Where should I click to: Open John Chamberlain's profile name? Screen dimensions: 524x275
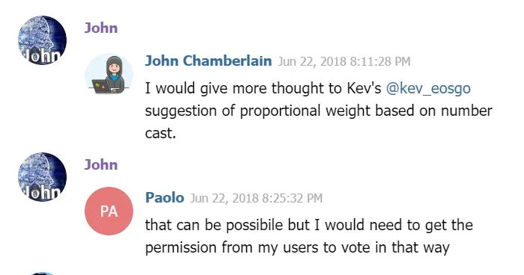208,61
